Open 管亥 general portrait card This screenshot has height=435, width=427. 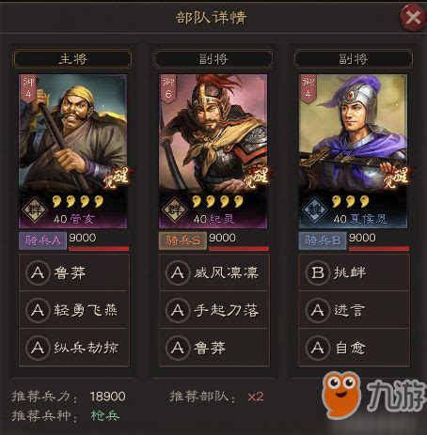pyautogui.click(x=73, y=151)
